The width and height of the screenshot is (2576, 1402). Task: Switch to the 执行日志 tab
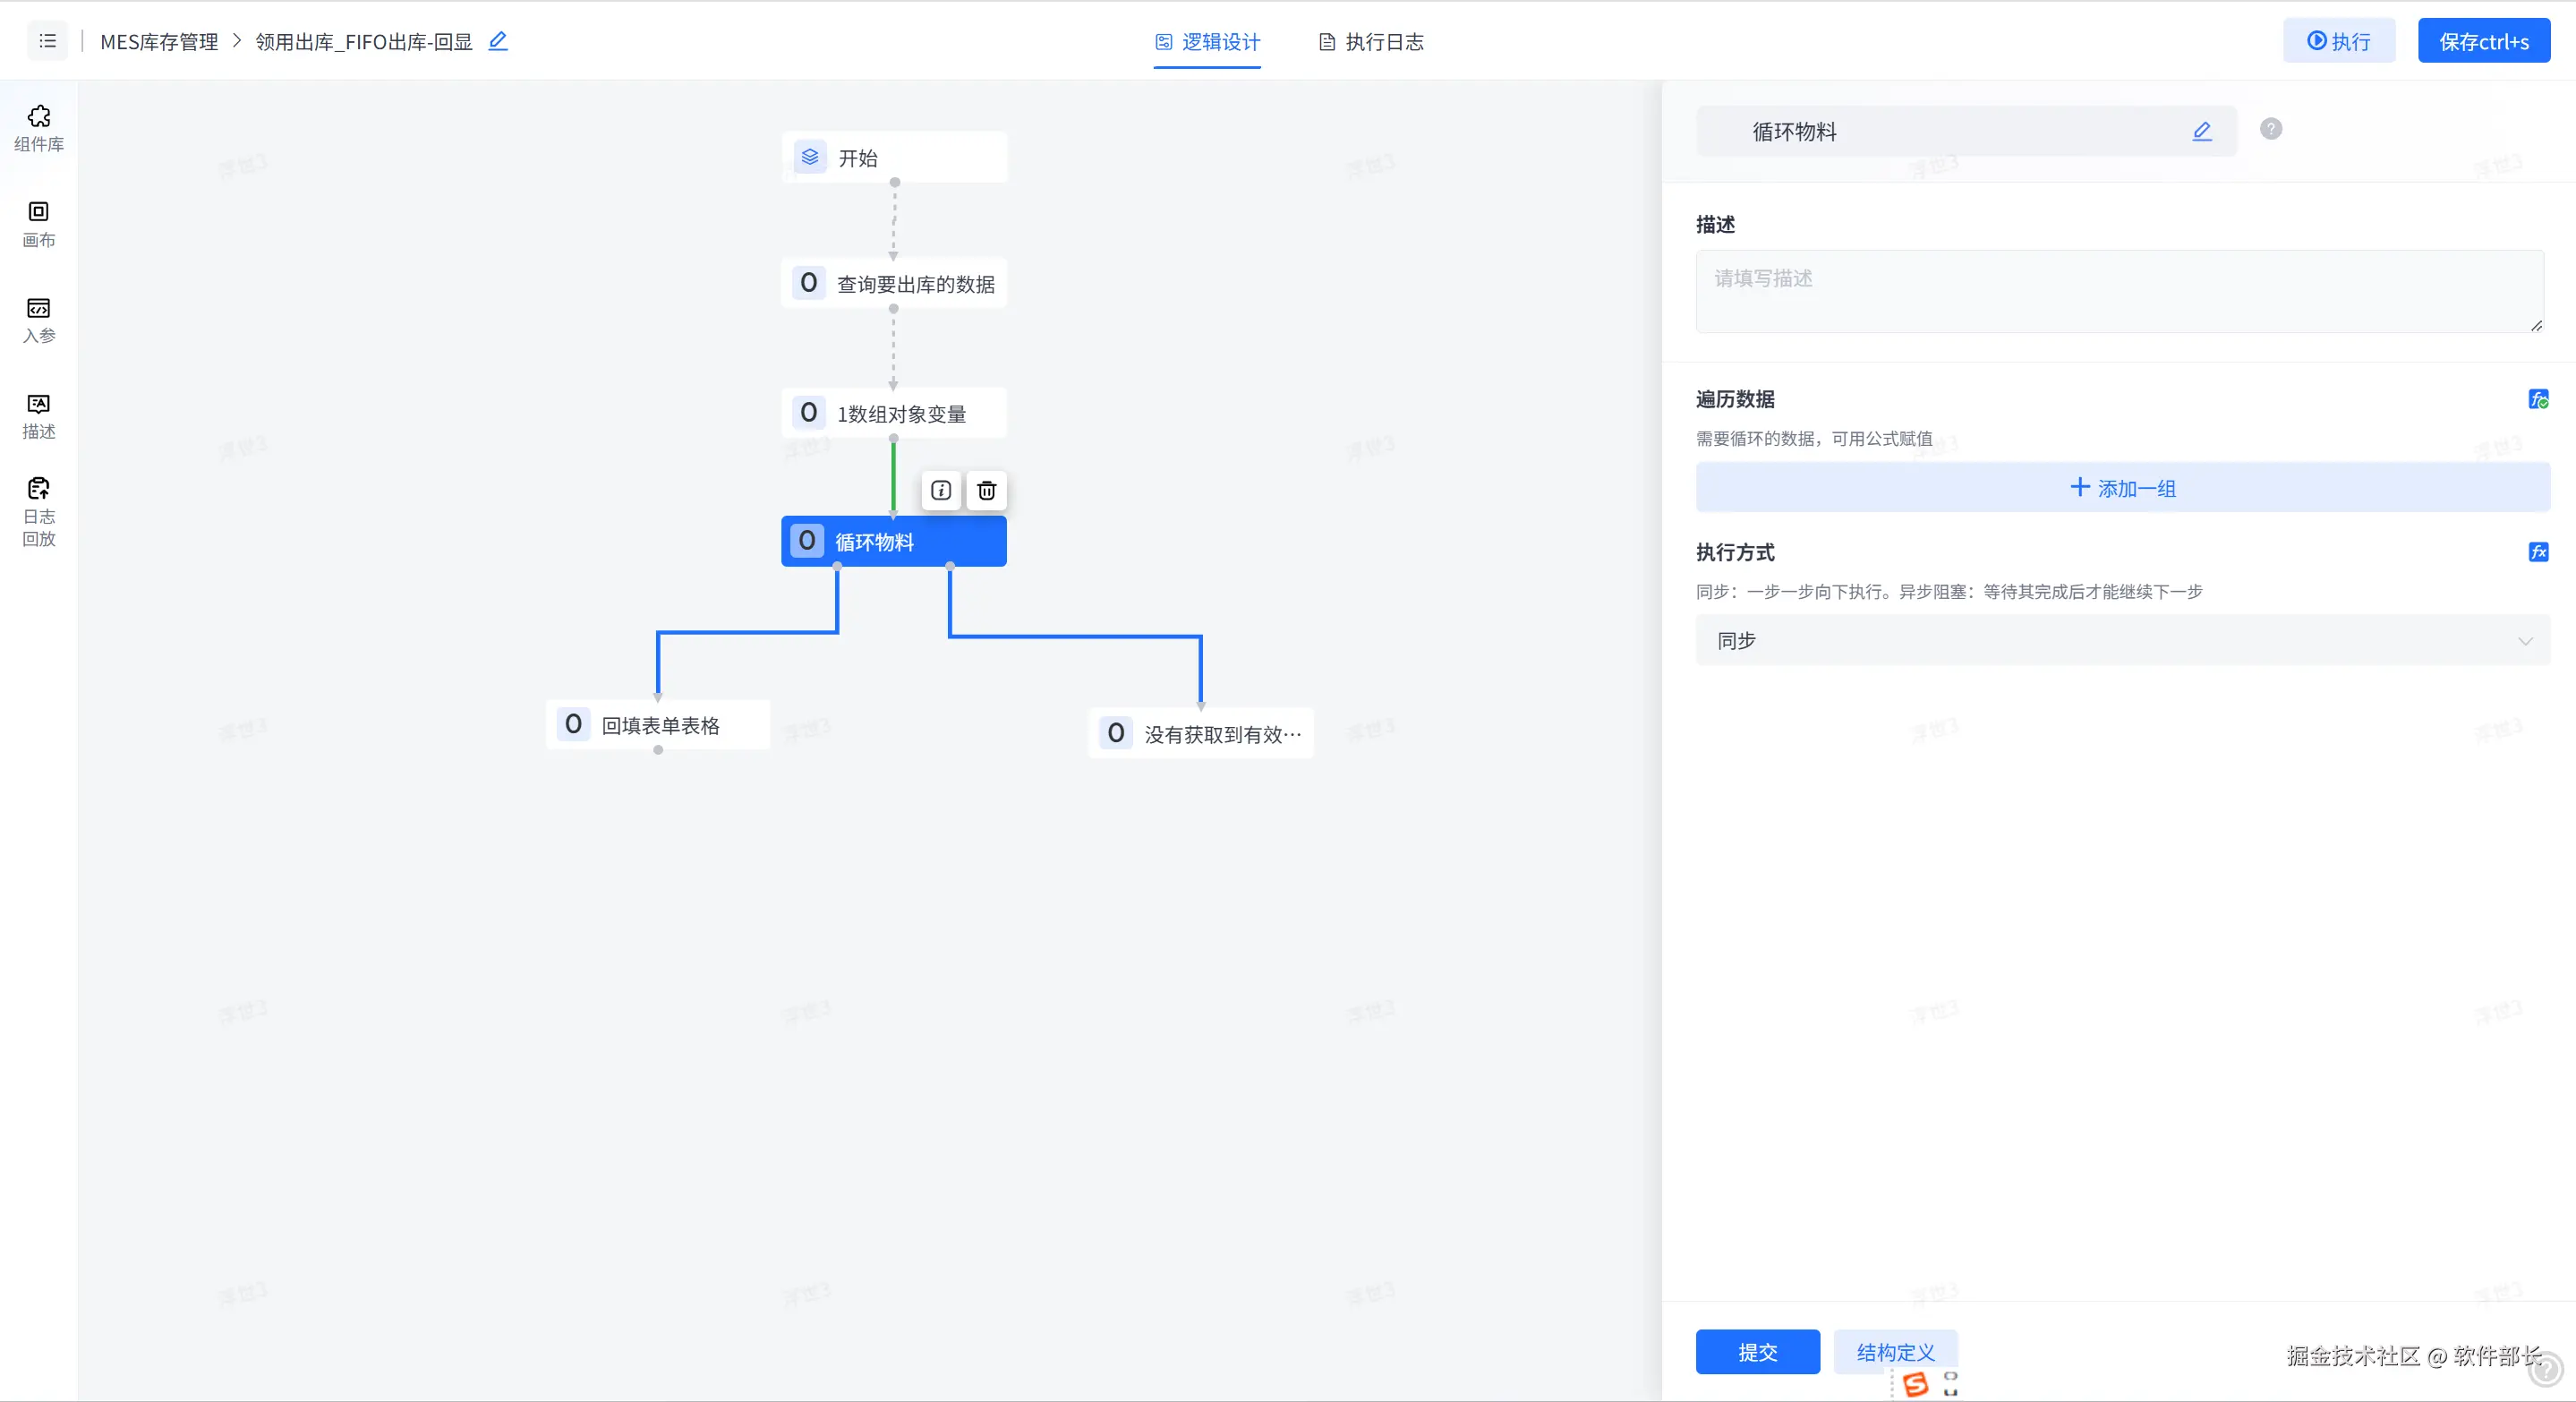coord(1371,42)
